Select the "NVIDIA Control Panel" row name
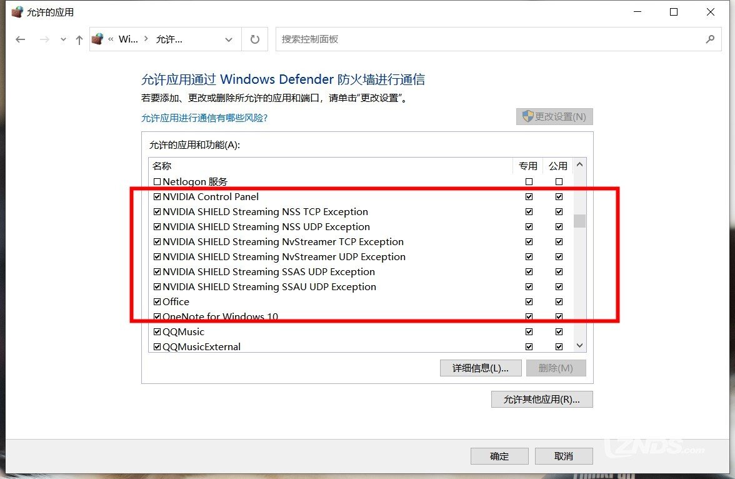The image size is (735, 479). [211, 196]
